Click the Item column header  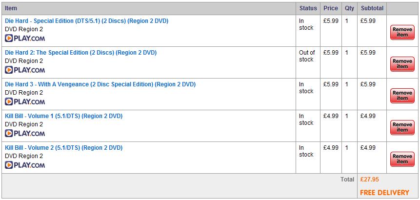pos(11,8)
